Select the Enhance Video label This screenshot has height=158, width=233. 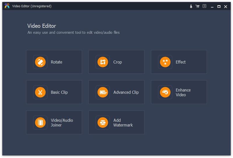pyautogui.click(x=183, y=92)
